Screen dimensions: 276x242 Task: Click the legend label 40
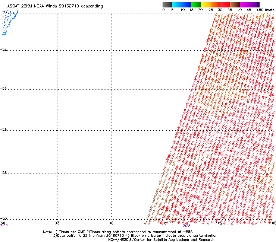click(239, 10)
